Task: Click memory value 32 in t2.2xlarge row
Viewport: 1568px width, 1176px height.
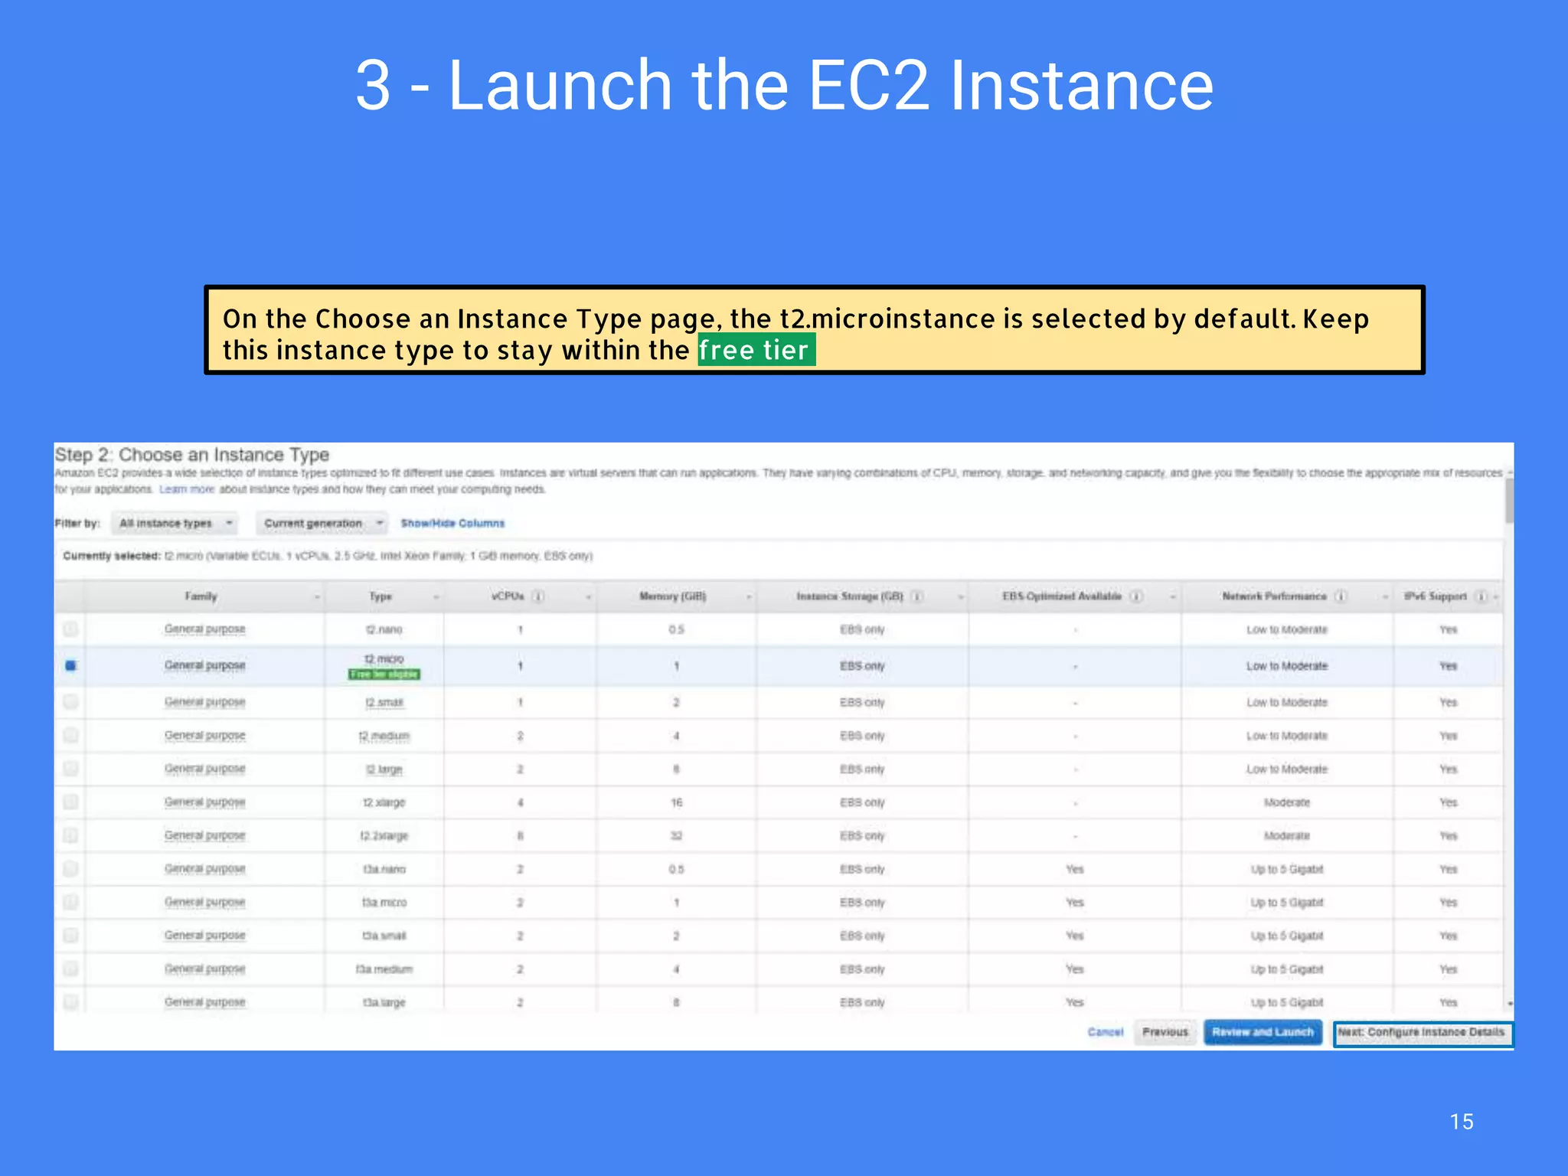Action: [x=677, y=835]
